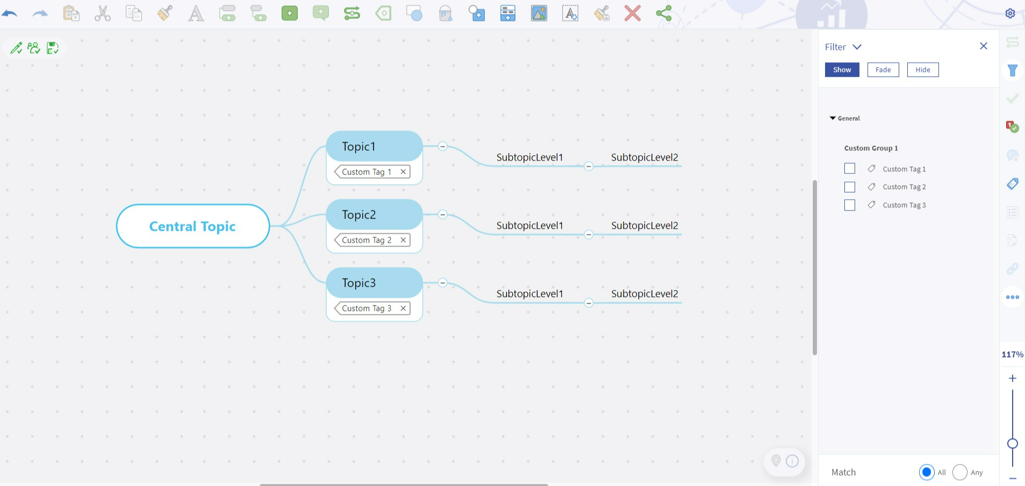
Task: Remove Custom Tag 2 from Topic2
Action: pos(403,240)
